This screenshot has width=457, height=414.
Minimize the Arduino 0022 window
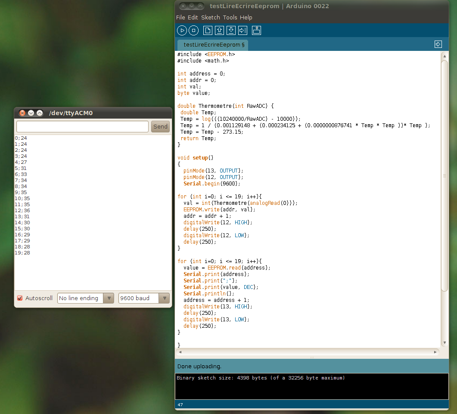(x=192, y=6)
